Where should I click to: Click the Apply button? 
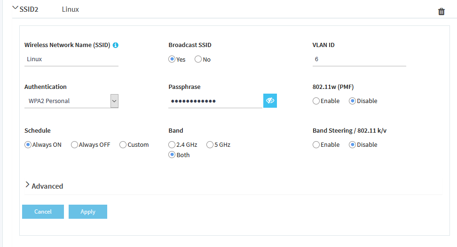pos(88,212)
